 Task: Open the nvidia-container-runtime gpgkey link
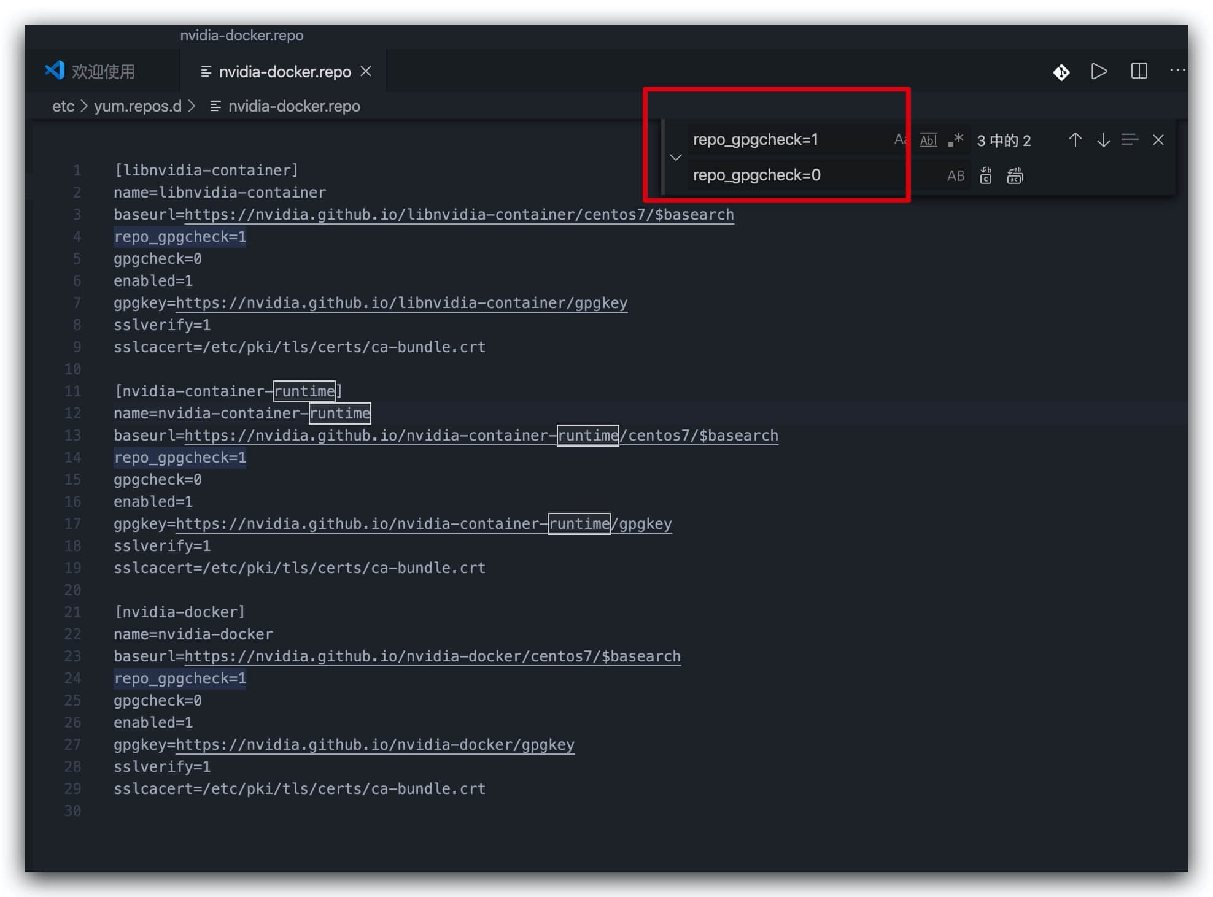(424, 524)
